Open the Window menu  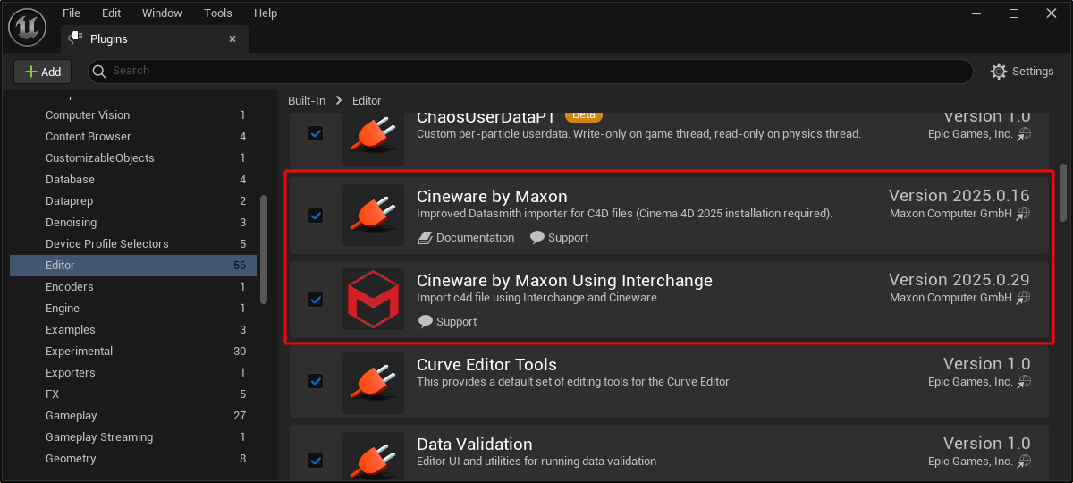[x=162, y=13]
